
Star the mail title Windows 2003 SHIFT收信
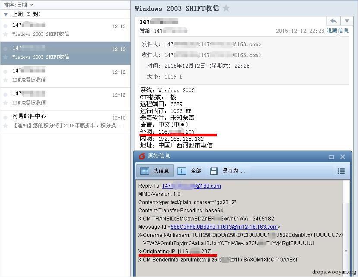coord(226,8)
